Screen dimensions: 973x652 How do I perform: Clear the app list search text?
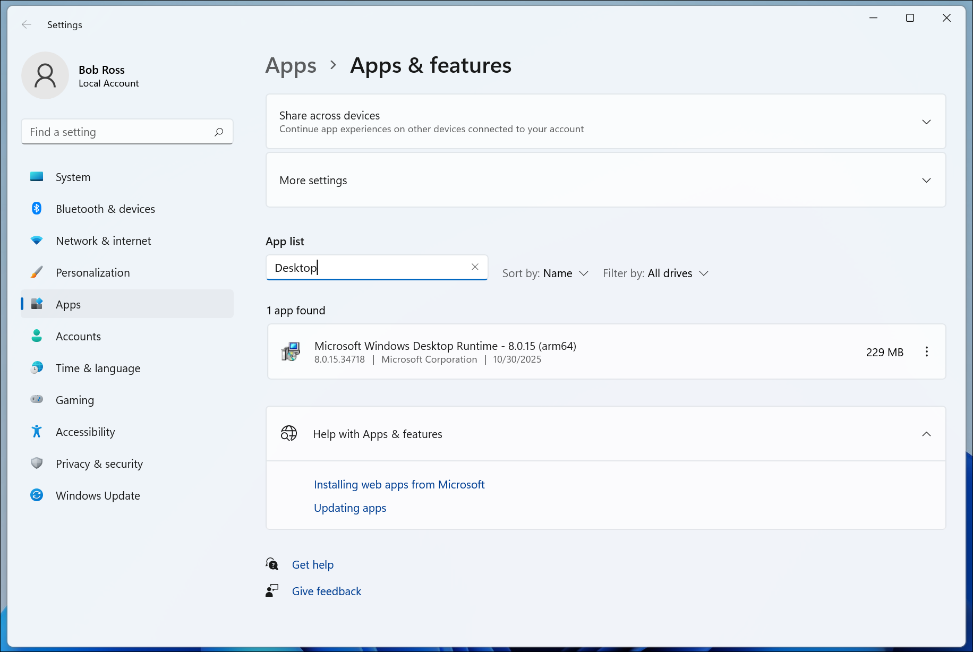[x=475, y=267]
